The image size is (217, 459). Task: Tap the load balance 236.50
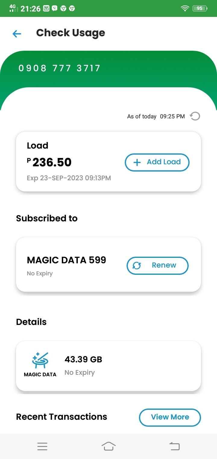(x=52, y=162)
